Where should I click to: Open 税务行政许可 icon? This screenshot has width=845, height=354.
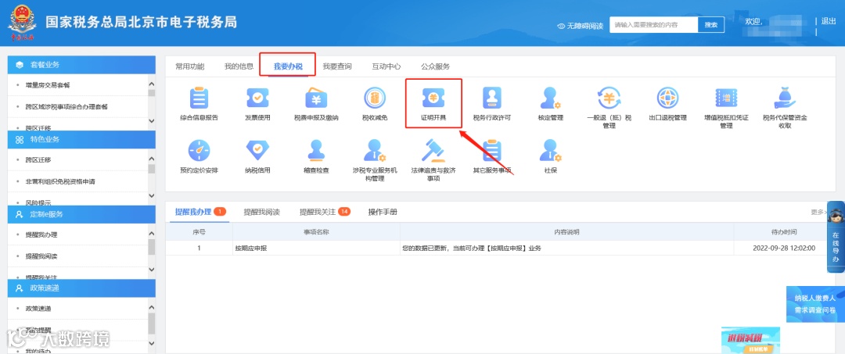(x=491, y=98)
